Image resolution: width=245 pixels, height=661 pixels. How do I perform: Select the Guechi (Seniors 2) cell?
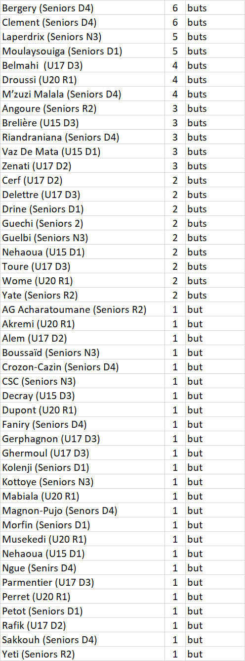tap(82, 223)
